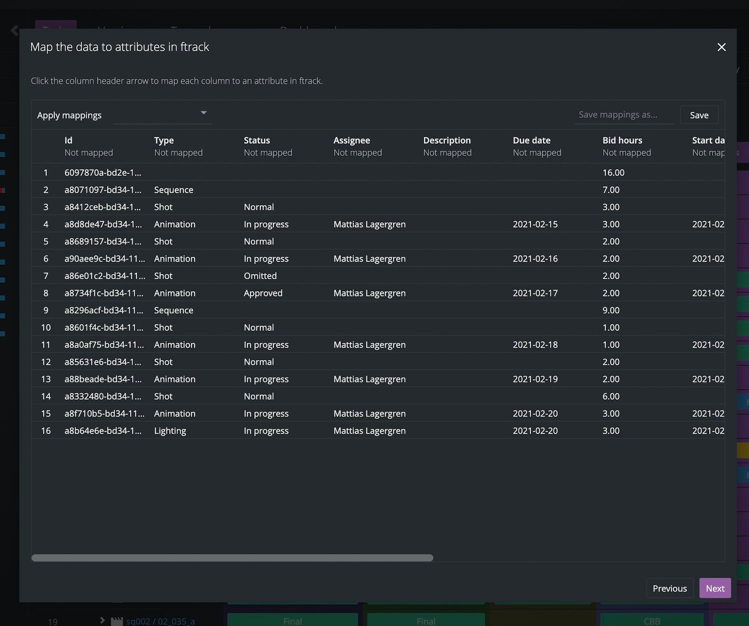Image resolution: width=749 pixels, height=626 pixels.
Task: Click the Approved status in row 8
Action: tap(263, 293)
